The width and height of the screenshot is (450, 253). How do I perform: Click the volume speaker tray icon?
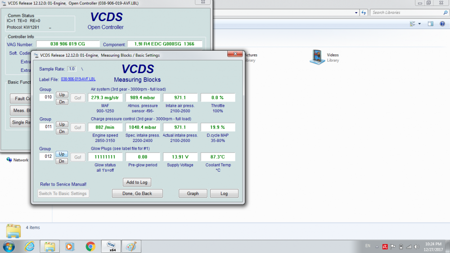(x=417, y=246)
